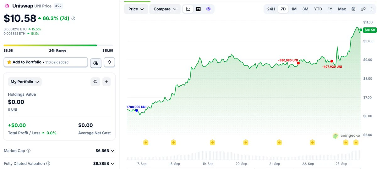Click the blue +788,000 UNI buy marker
The height and width of the screenshot is (169, 377).
coord(136,110)
